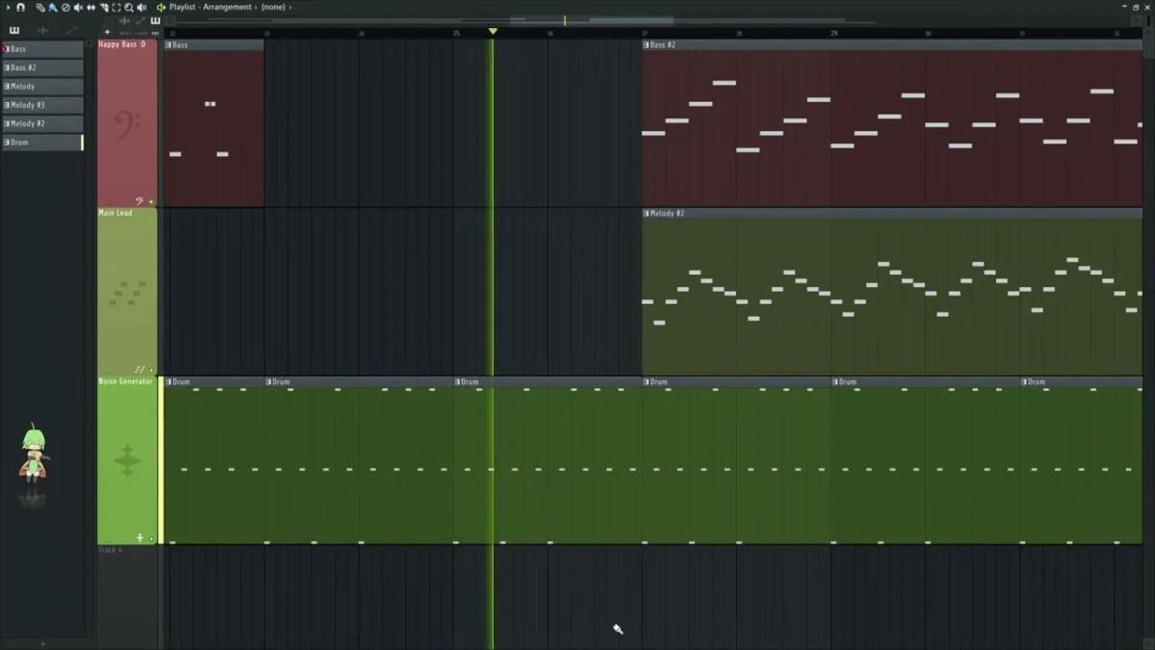This screenshot has height=650, width=1155.
Task: Click the bright position marker in scrollbar
Action: pos(565,20)
